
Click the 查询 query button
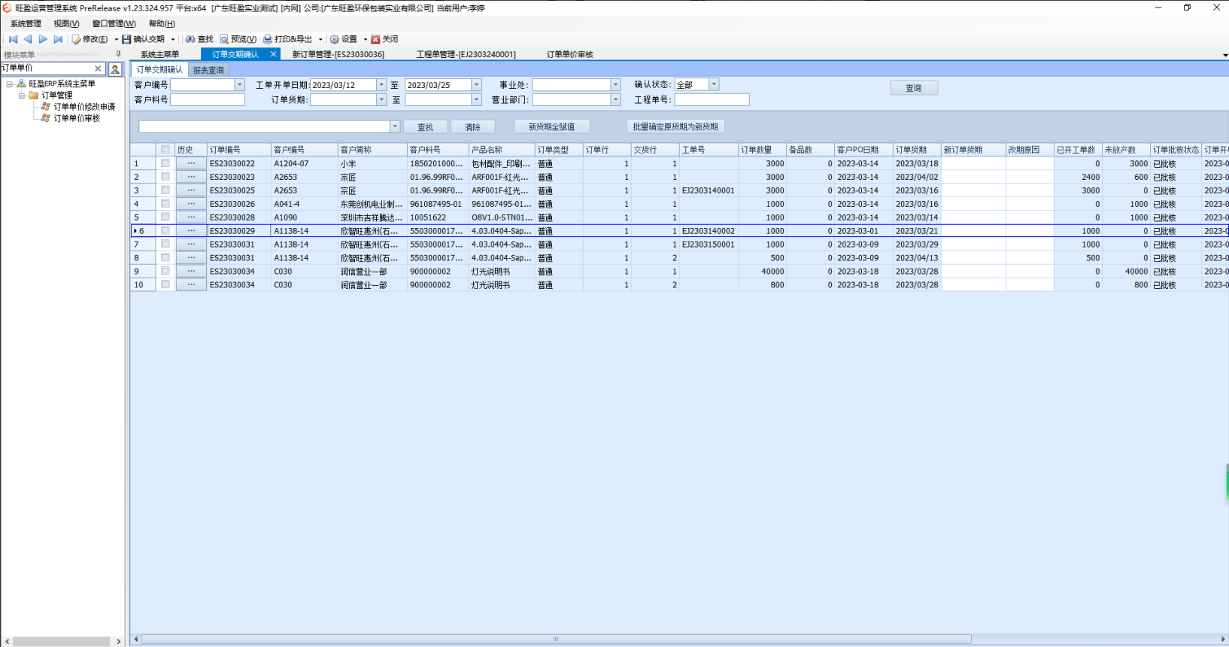[x=914, y=88]
